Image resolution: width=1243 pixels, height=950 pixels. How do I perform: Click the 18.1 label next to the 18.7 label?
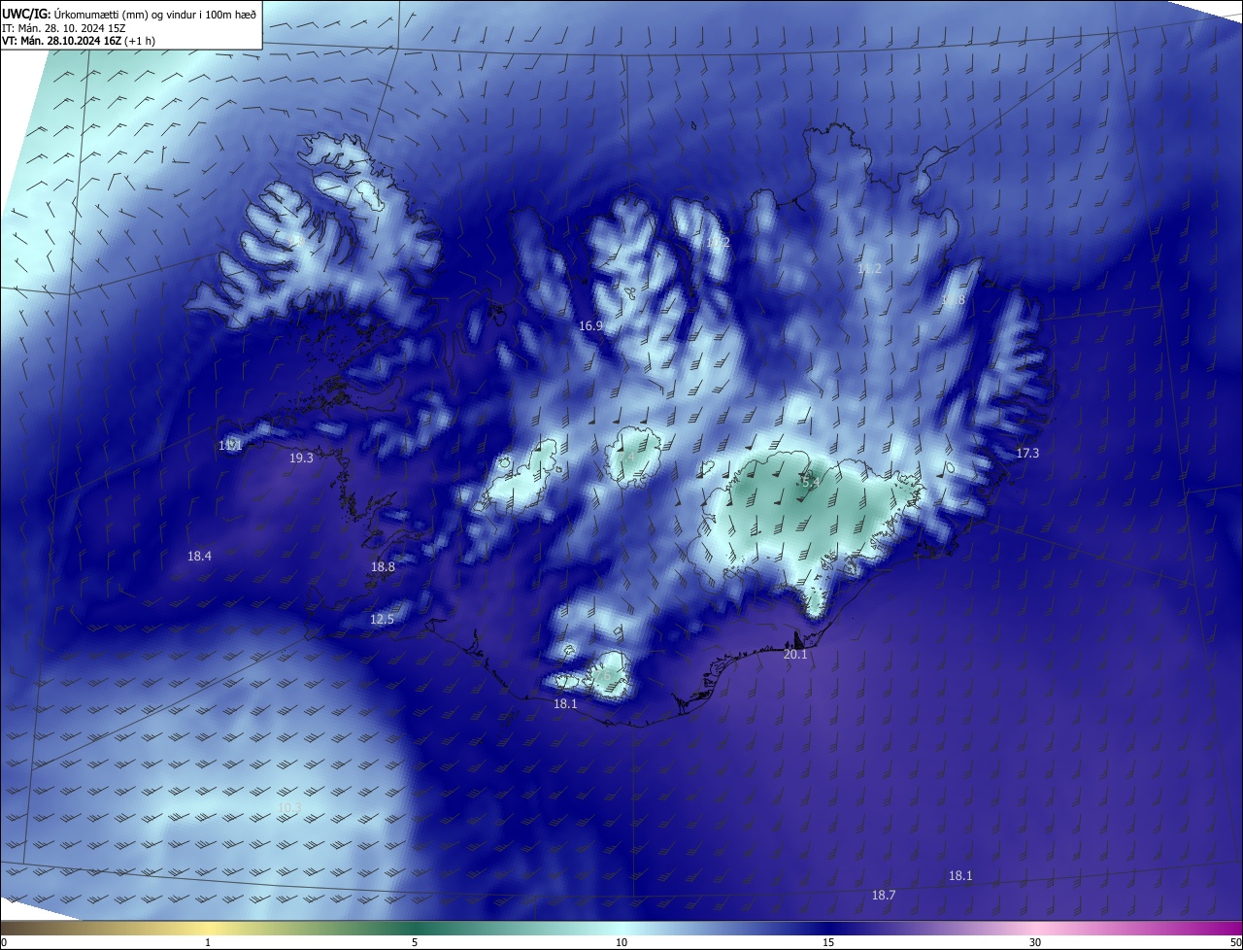click(x=960, y=876)
